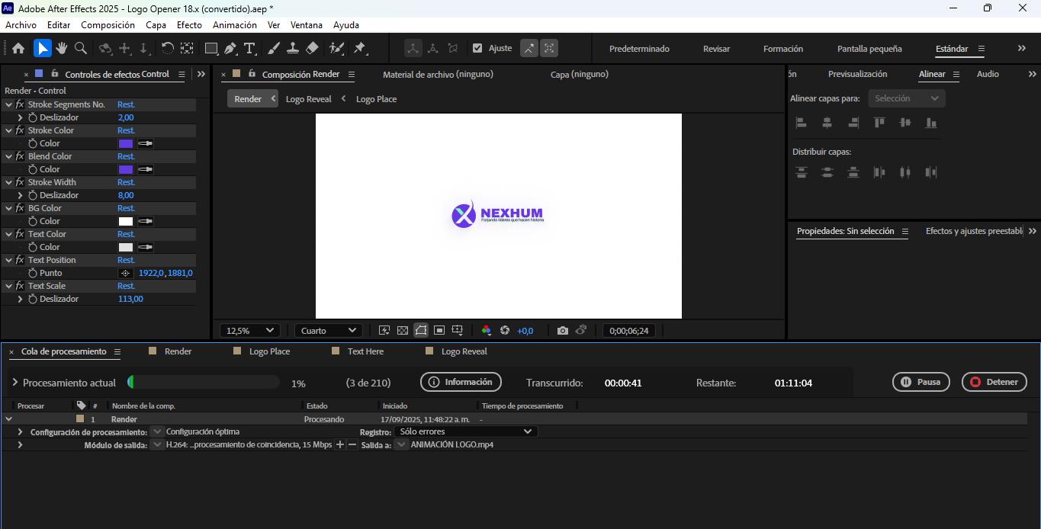Viewport: 1041px width, 529px height.
Task: Open the Composición menu
Action: (x=108, y=25)
